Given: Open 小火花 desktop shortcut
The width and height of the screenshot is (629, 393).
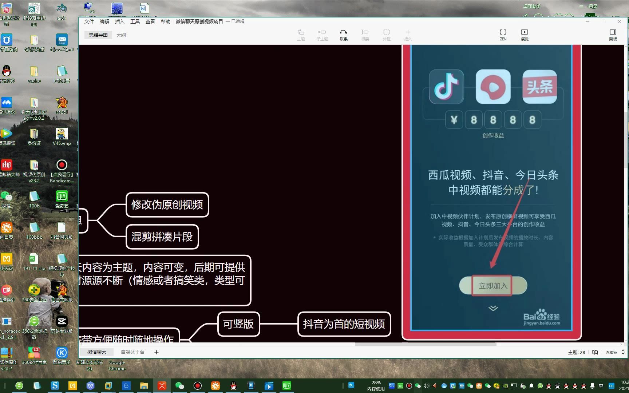Looking at the screenshot, I should click(x=7, y=262).
